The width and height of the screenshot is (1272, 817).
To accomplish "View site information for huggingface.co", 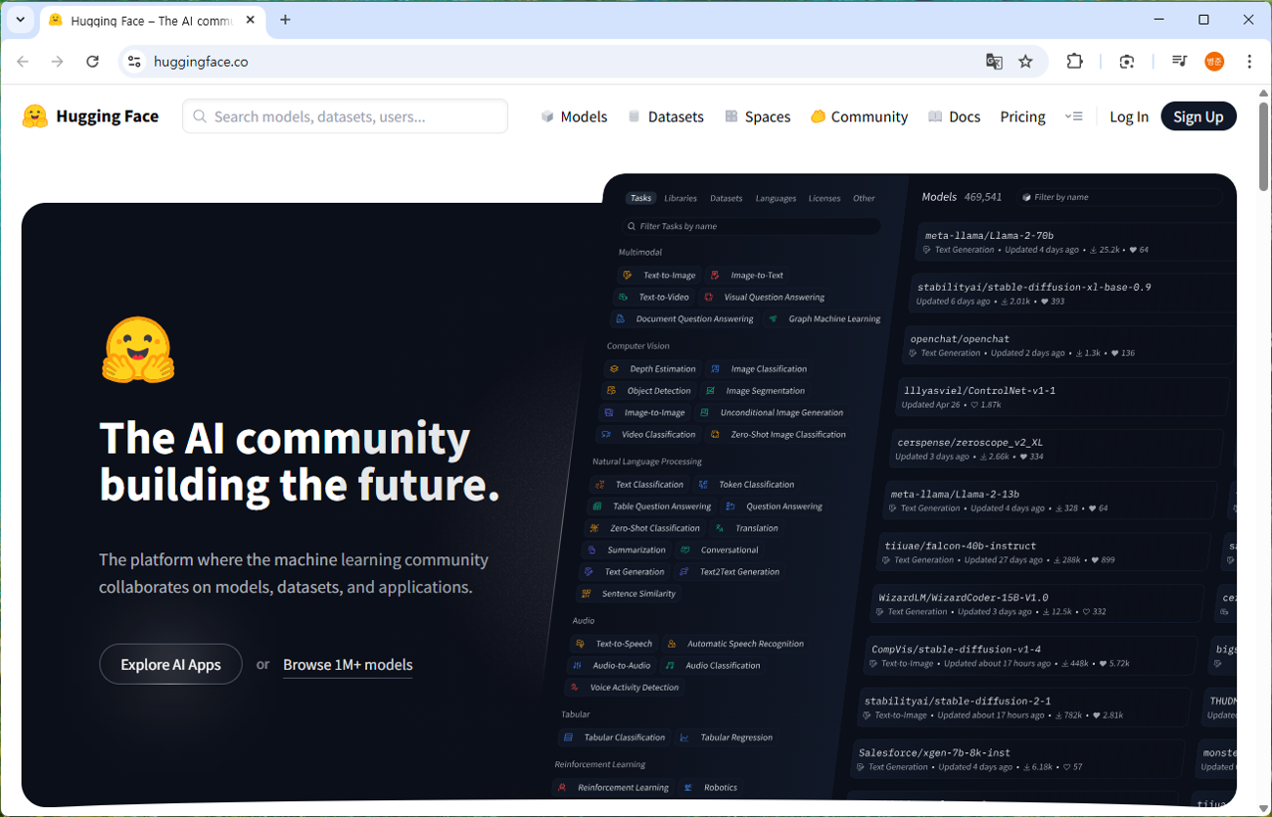I will click(x=135, y=62).
